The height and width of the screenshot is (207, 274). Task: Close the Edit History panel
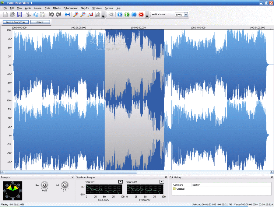(272, 177)
